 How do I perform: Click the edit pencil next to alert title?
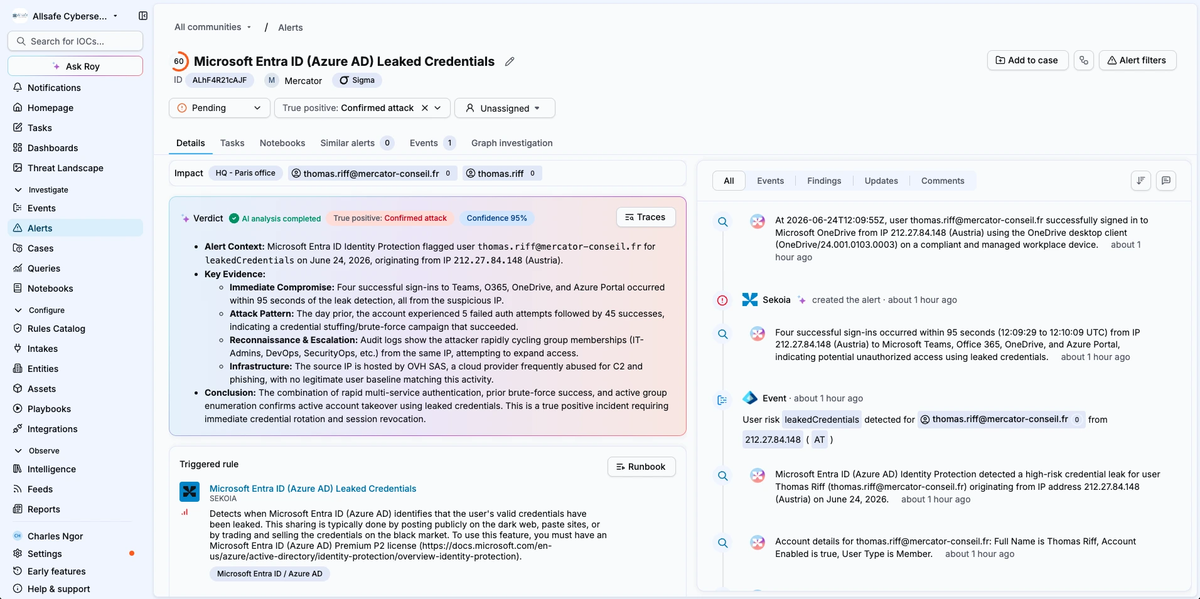pyautogui.click(x=510, y=61)
